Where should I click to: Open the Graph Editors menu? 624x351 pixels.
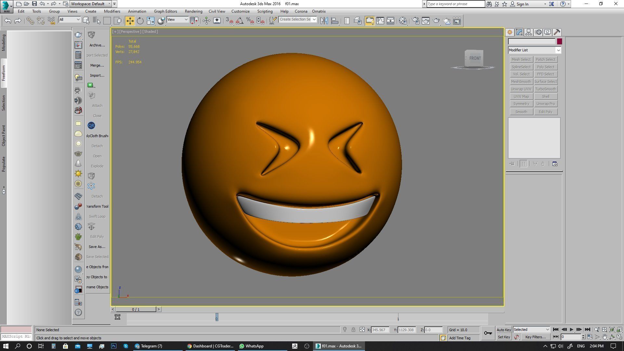coord(165,11)
